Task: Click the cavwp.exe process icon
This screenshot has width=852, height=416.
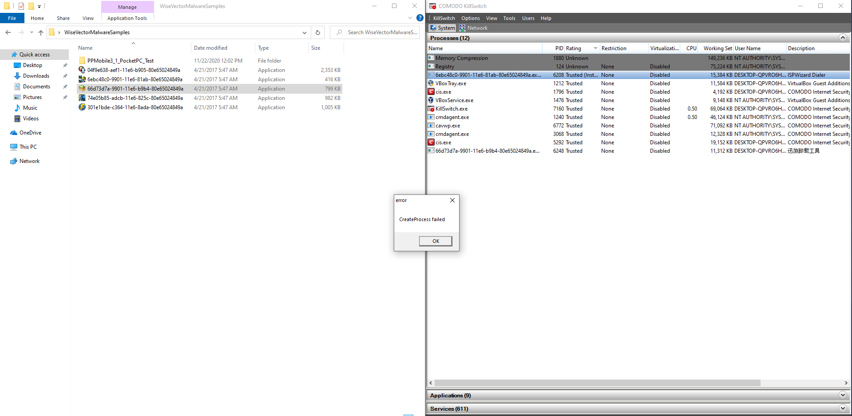Action: click(x=431, y=126)
